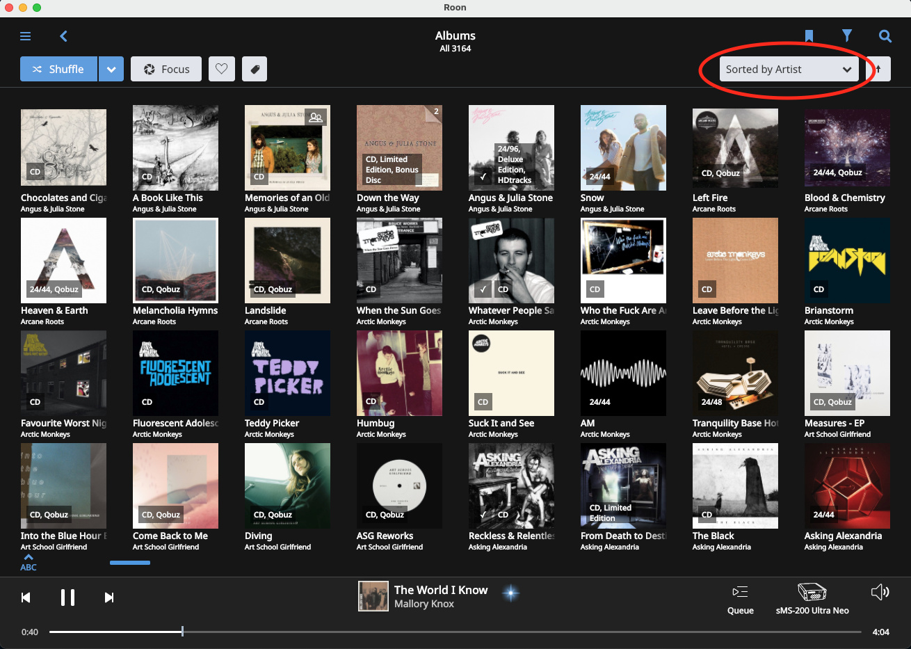Open Into the Blue Hour album

[63, 486]
